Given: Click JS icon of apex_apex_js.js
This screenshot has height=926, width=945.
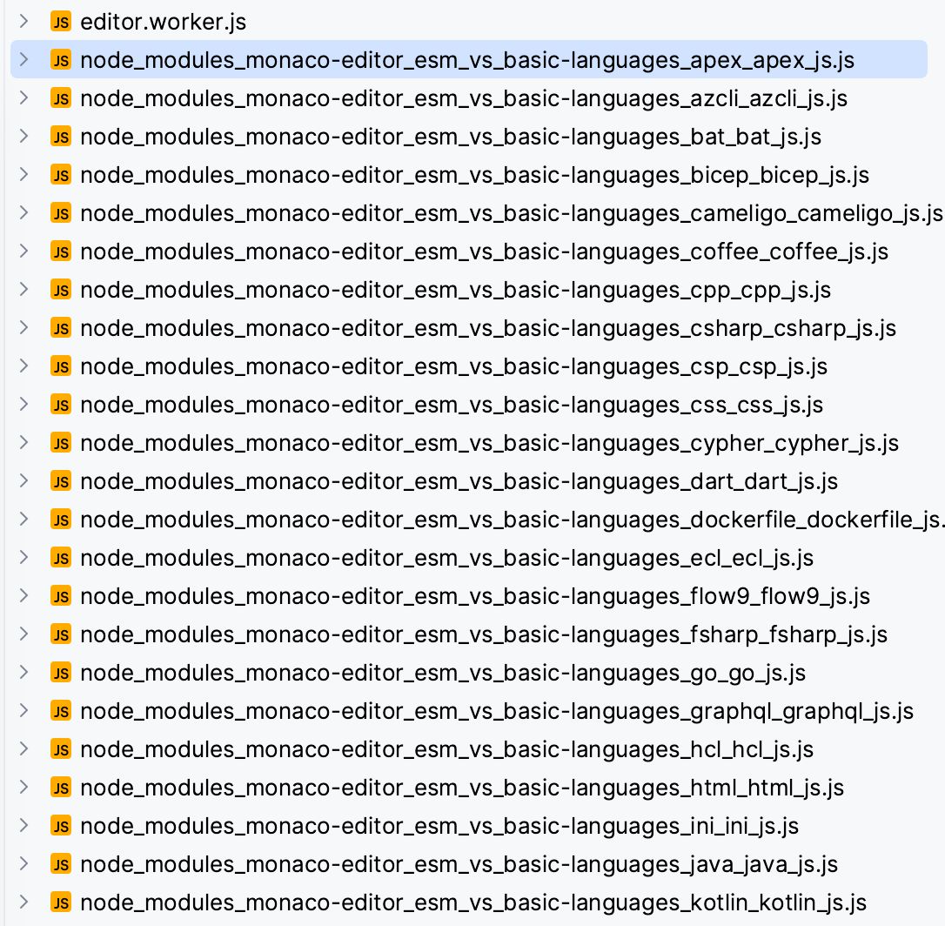Looking at the screenshot, I should pos(61,60).
